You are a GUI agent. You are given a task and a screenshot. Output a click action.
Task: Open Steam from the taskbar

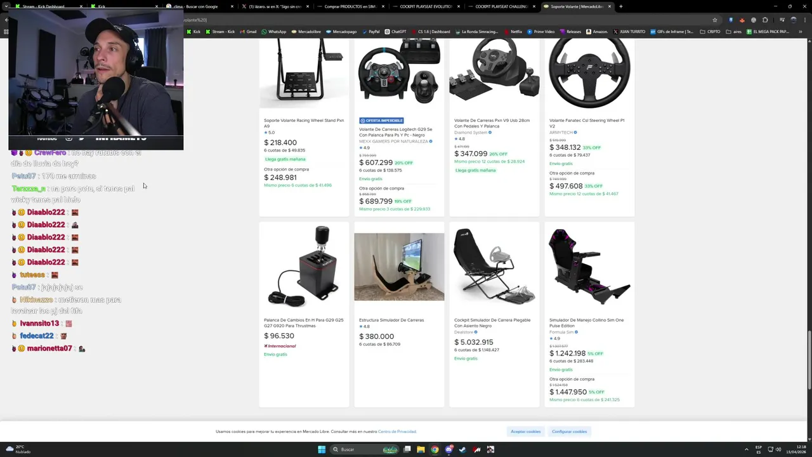click(462, 449)
